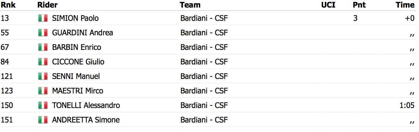Sort by the Rnk column header
This screenshot has width=419, height=132.
pos(8,5)
